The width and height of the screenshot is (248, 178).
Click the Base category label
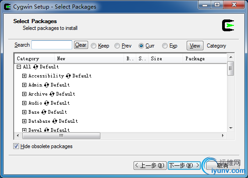click(x=34, y=112)
